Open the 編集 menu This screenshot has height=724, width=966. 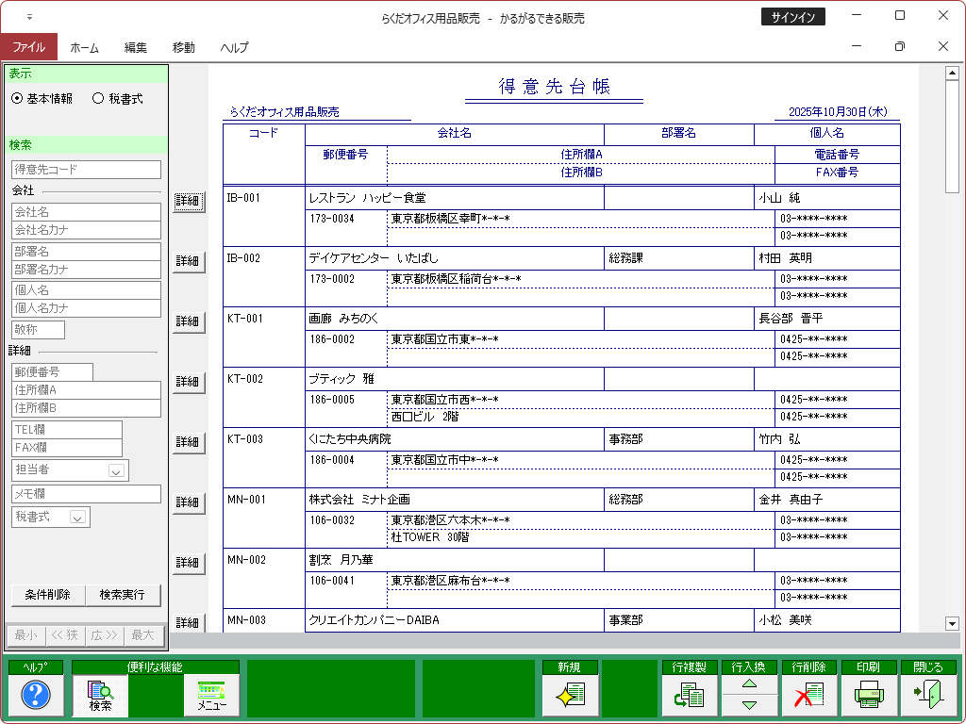point(136,47)
